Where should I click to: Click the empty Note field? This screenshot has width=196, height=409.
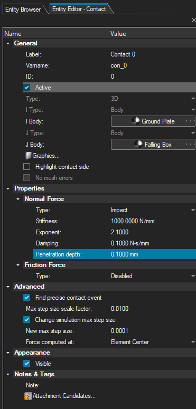coord(153,385)
